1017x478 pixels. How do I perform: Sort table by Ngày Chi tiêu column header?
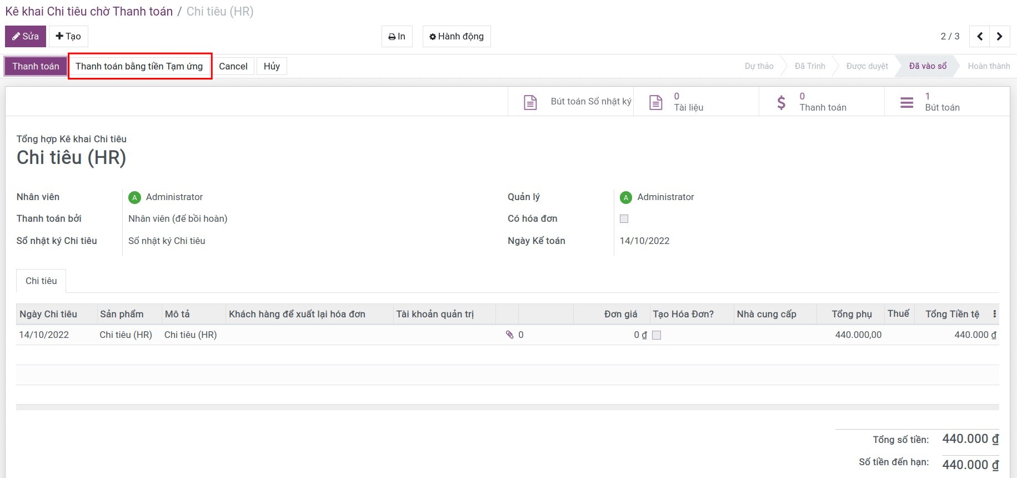pos(48,314)
